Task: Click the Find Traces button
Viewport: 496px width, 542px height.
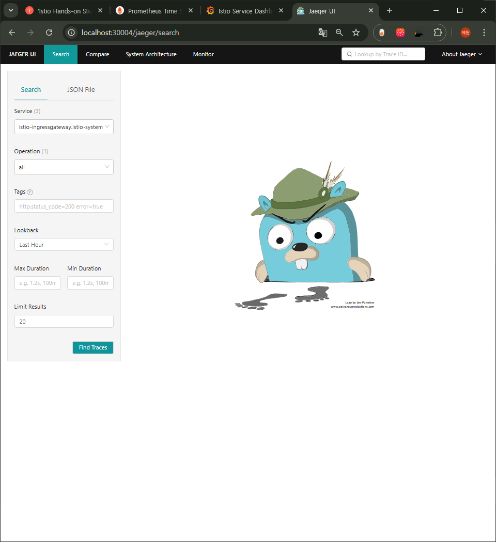Action: [93, 347]
